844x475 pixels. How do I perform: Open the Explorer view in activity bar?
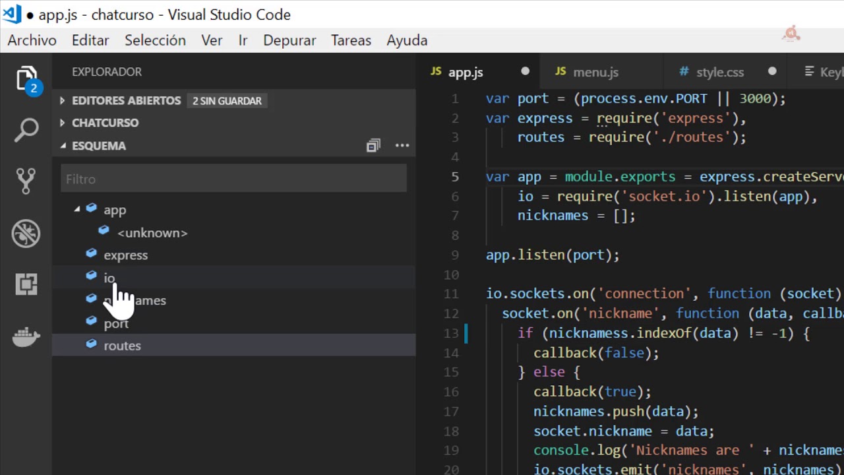[x=26, y=79]
